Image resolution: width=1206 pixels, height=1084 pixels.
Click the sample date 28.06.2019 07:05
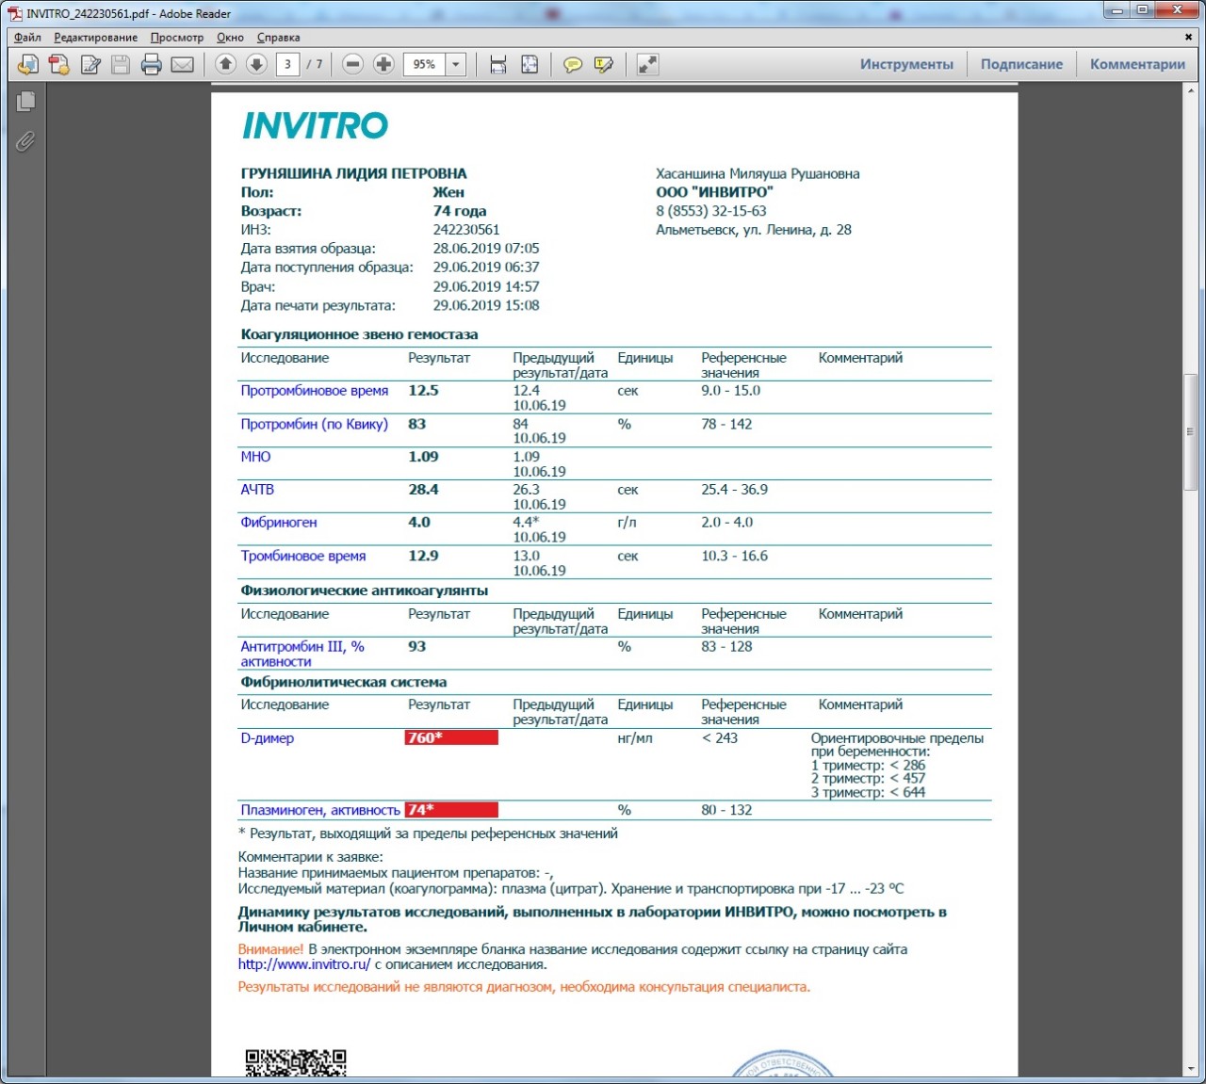pyautogui.click(x=486, y=249)
